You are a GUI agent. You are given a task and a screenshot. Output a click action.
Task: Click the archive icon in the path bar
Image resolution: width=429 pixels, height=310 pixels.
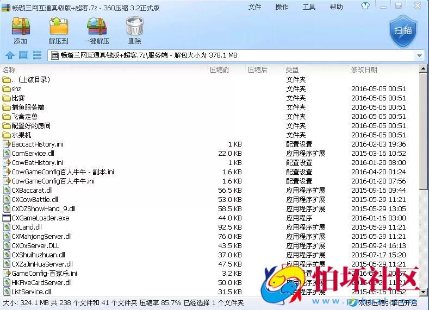[x=55, y=55]
